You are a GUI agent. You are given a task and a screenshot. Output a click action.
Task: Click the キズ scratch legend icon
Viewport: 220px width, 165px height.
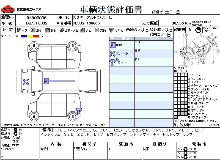(x=19, y=30)
